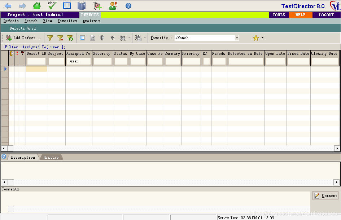Click the follow-up flag toolbar icon
The height and width of the screenshot is (220, 341).
coord(113,38)
